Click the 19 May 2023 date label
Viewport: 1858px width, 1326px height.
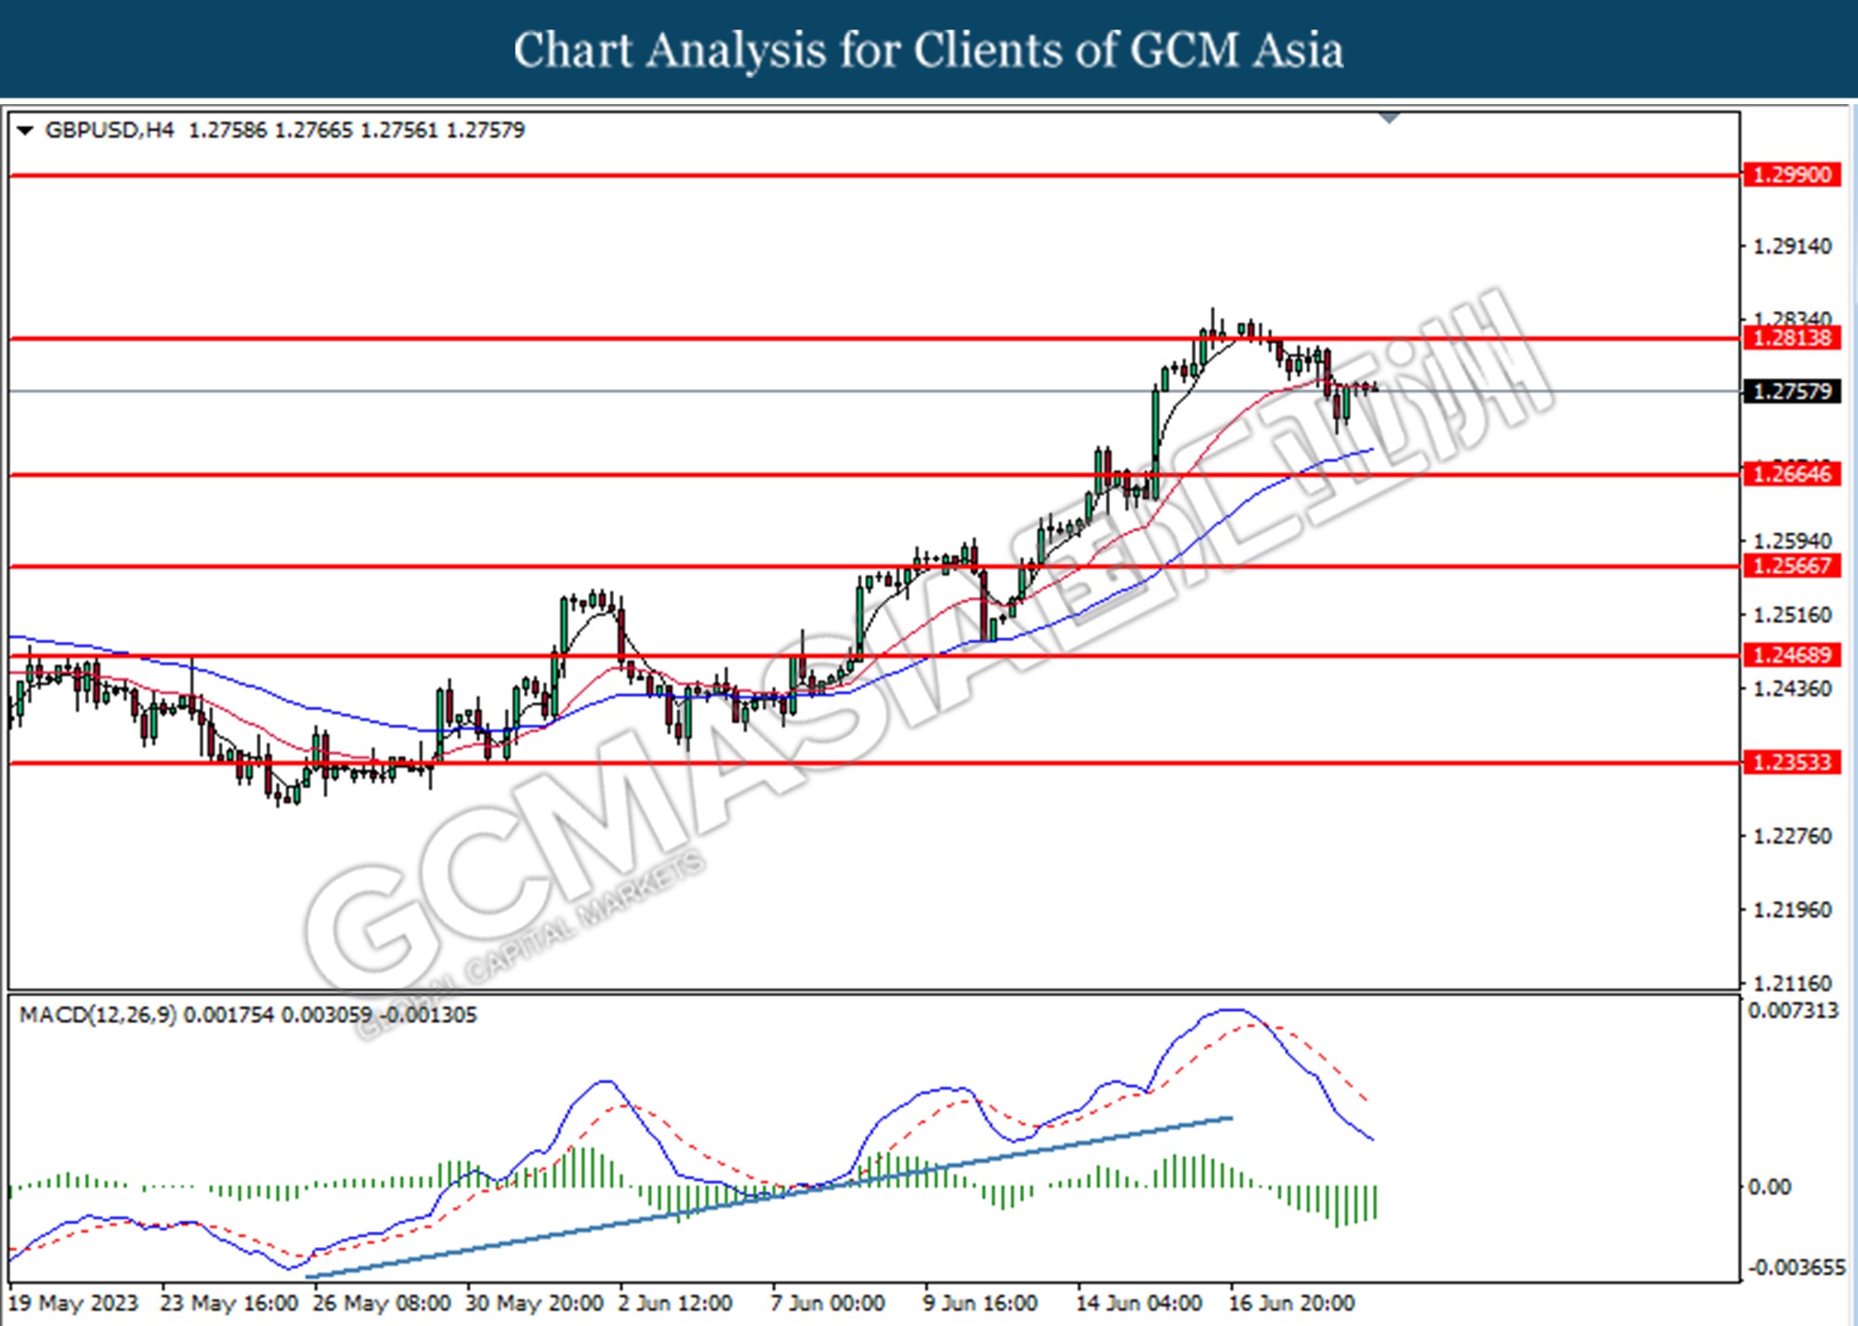pyautogui.click(x=72, y=1304)
